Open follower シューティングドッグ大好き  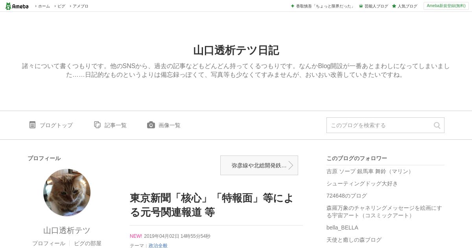[x=362, y=183]
